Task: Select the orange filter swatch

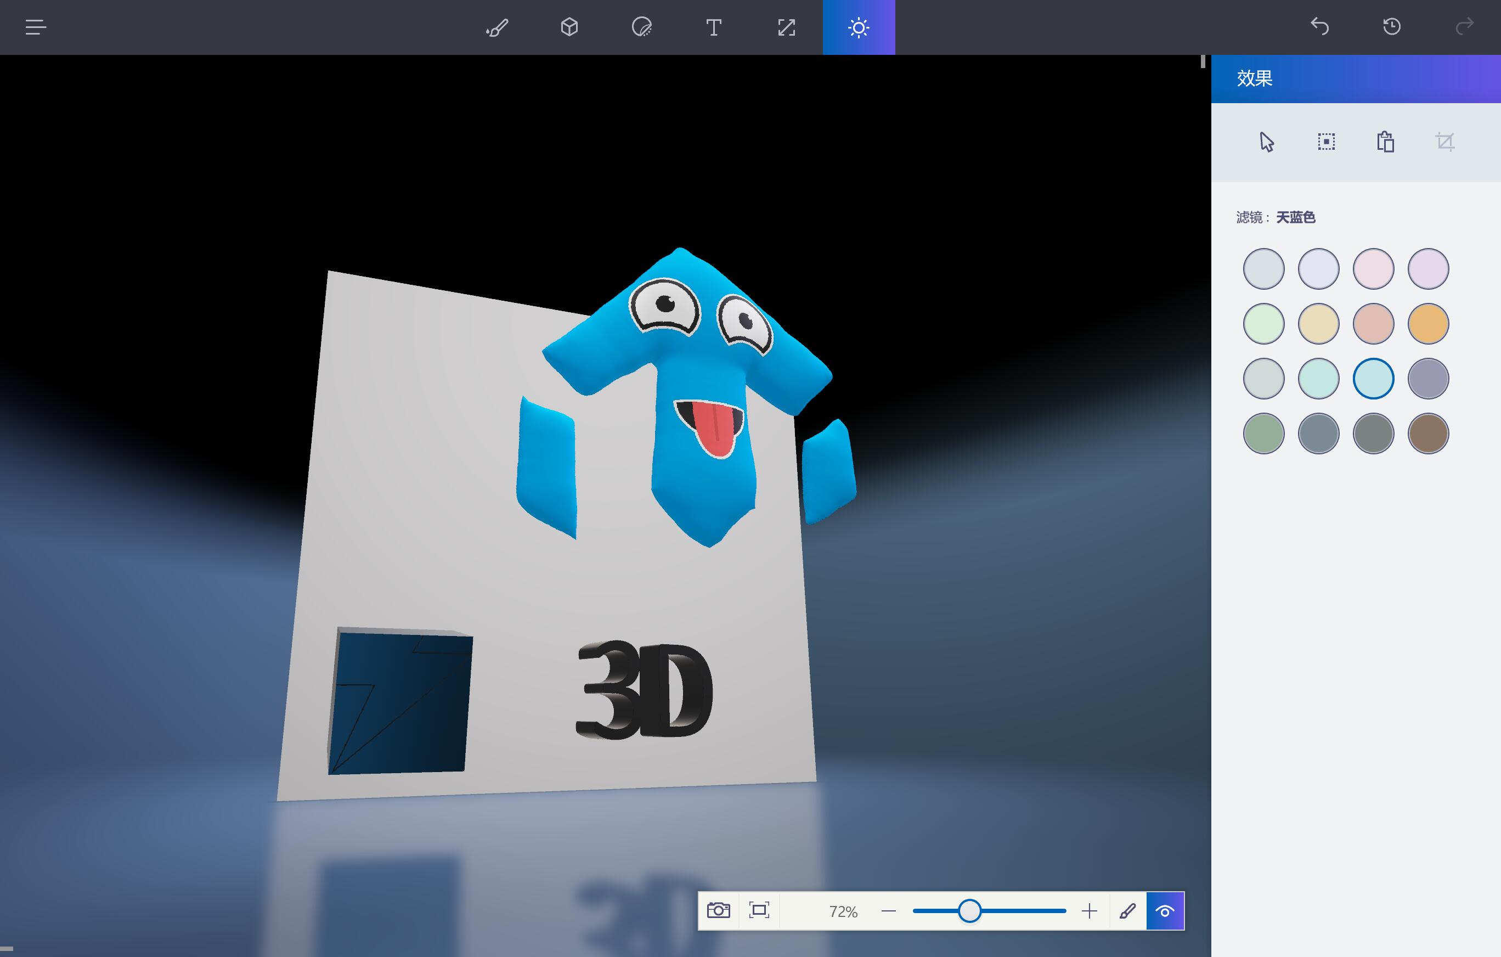Action: (x=1427, y=324)
